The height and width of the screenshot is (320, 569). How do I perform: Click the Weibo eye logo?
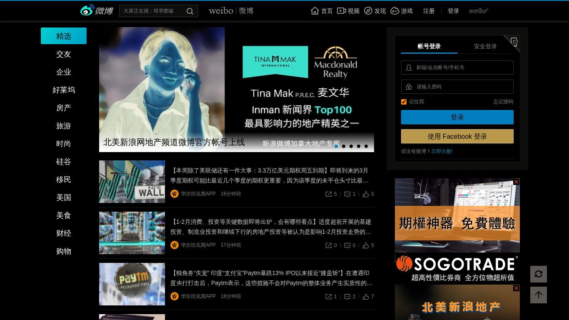coord(87,10)
